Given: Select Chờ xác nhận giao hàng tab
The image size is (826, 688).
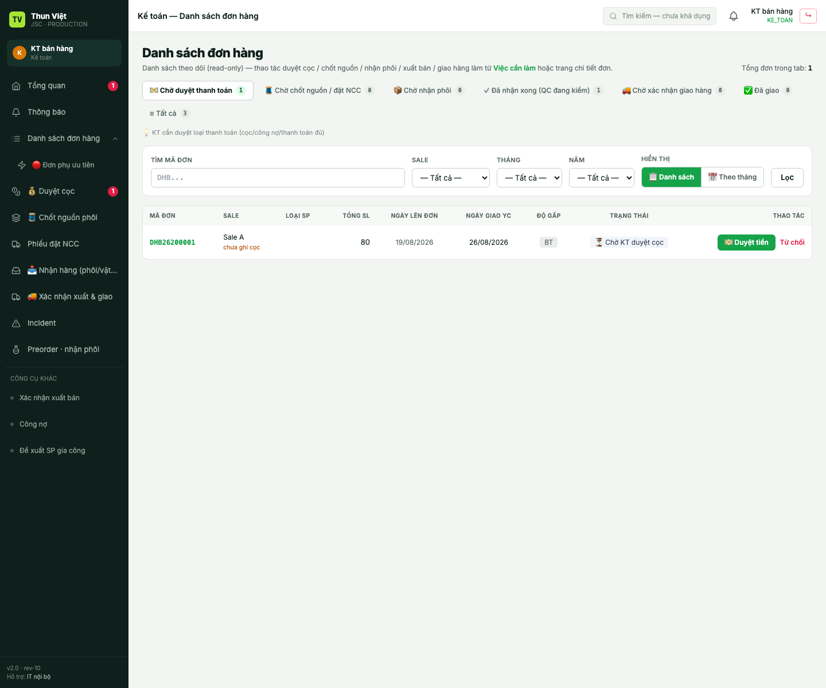Looking at the screenshot, I should click(673, 91).
